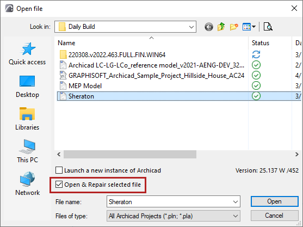Open the View menu icon
This screenshot has width=303, height=227.
[249, 27]
